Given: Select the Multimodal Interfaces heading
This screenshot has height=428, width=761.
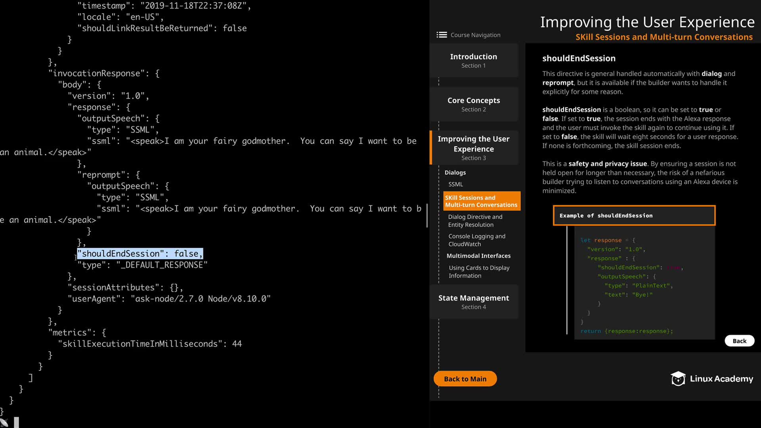Looking at the screenshot, I should [478, 256].
